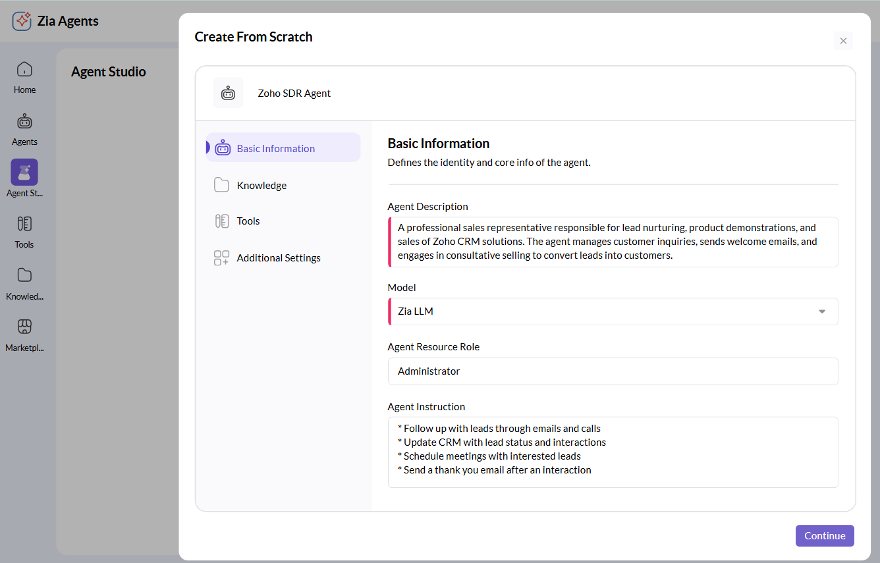
Task: Click the Zia Agents logo
Action: coord(22,21)
